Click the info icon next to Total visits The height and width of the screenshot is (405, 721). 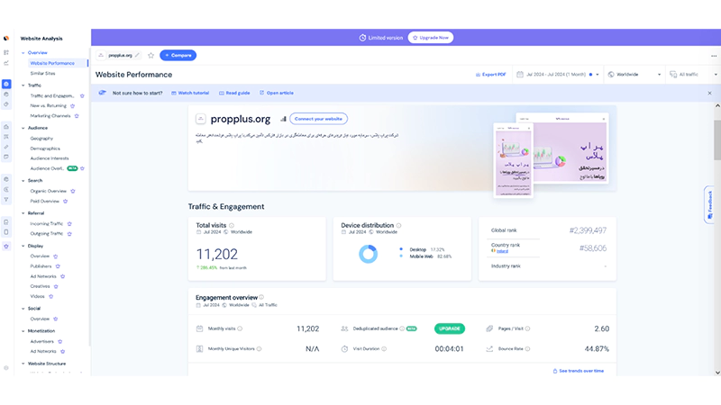click(232, 226)
